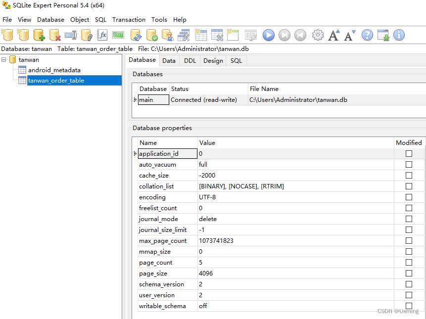This screenshot has width=426, height=319.
Task: Click the Attach Database paperclip icon
Action: (87, 35)
